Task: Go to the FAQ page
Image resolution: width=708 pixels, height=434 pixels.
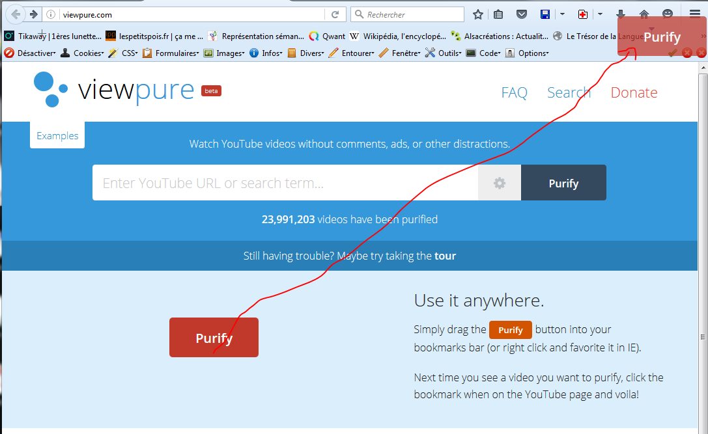Action: [x=514, y=93]
